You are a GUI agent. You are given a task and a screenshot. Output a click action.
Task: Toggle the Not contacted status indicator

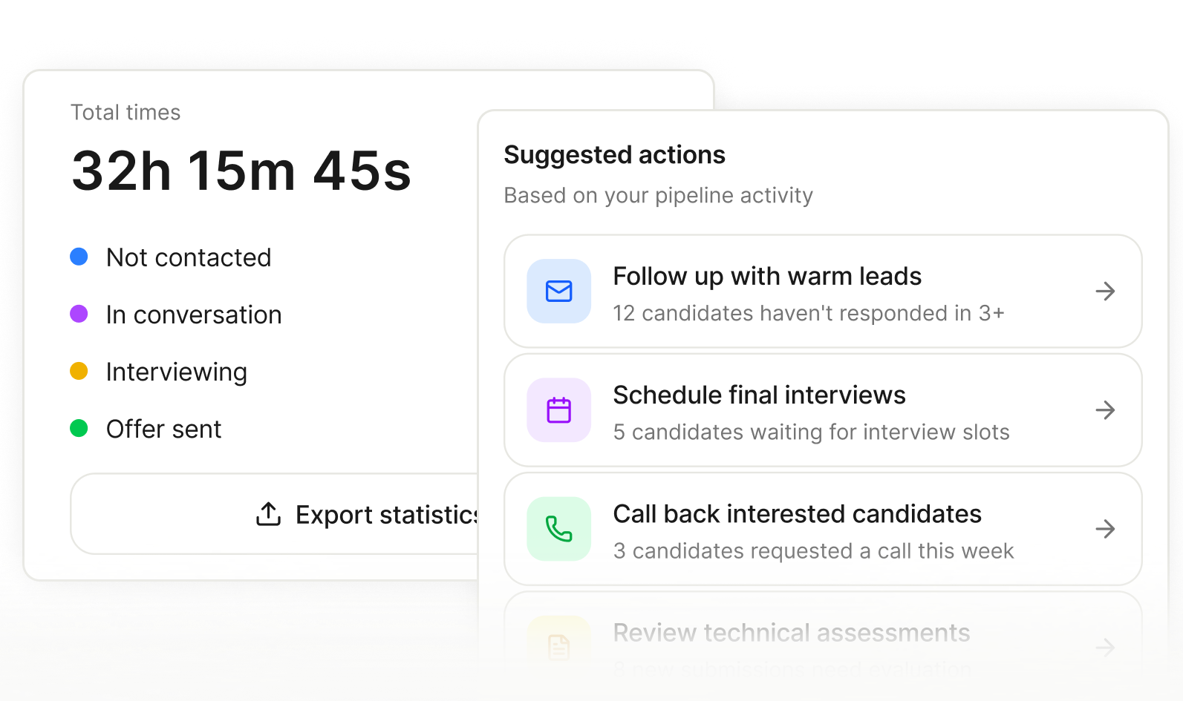coord(80,257)
